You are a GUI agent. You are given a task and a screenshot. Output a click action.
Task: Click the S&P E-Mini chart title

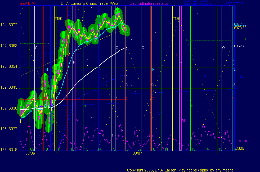(30, 4)
